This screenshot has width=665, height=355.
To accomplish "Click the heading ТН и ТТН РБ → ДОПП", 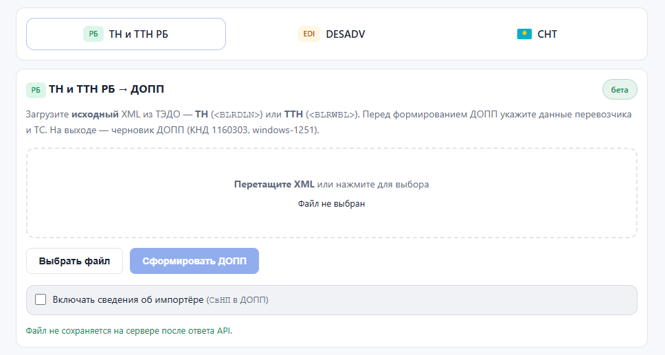I will coord(106,89).
